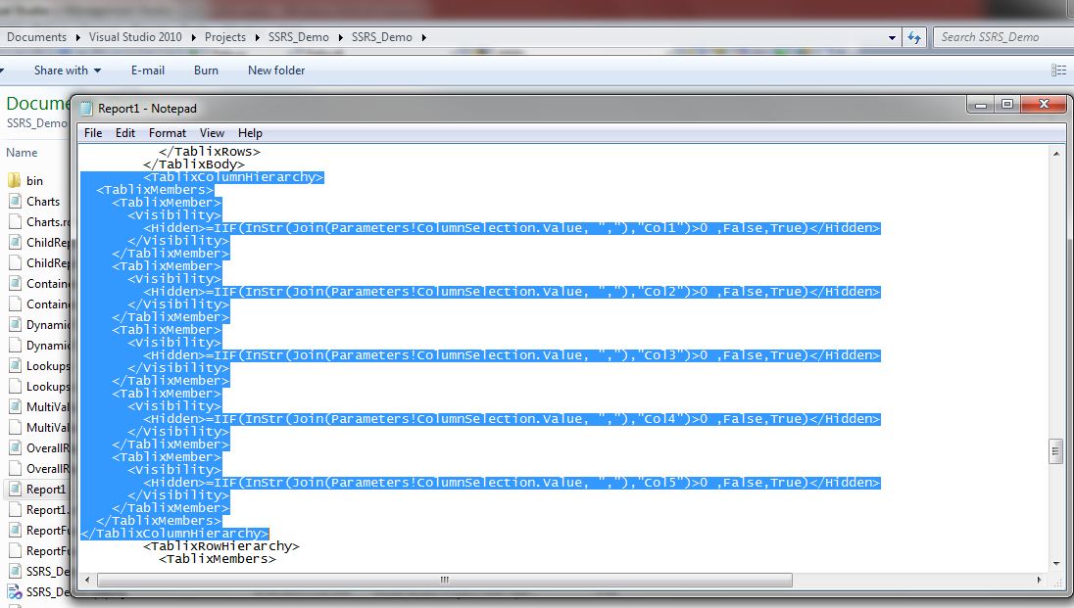Screen dimensions: 1074x608
Task: Click the Hidden expression line containing "Col1"
Action: [512, 228]
